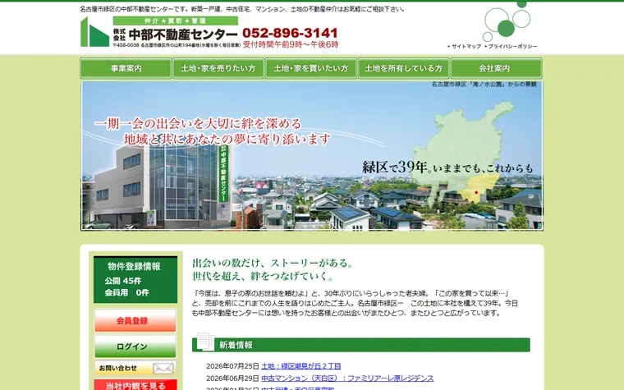Click the 新着情報 section header
The height and width of the screenshot is (390, 624).
point(361,345)
